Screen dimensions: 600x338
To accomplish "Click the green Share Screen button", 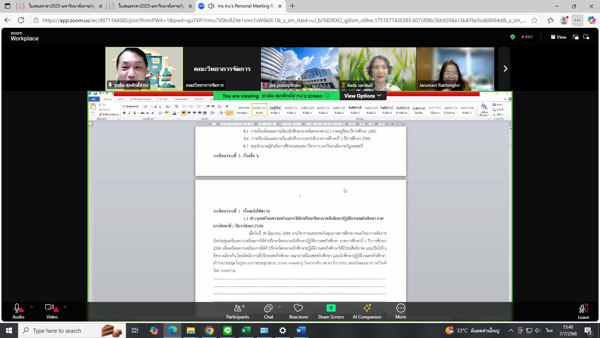I will pyautogui.click(x=331, y=311).
